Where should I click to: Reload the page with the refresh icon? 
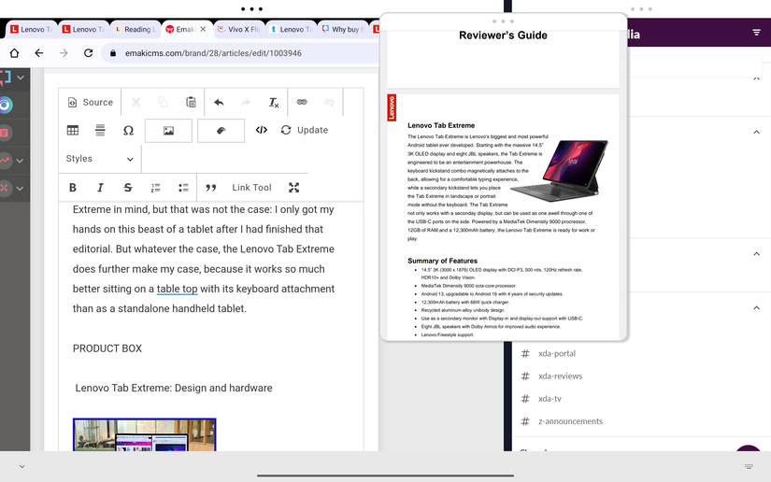pos(88,53)
